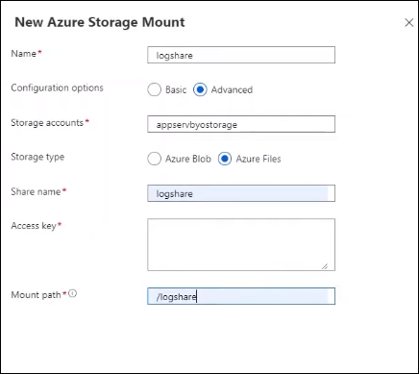
Task: Click the Mount path /logshare input
Action: pos(241,296)
